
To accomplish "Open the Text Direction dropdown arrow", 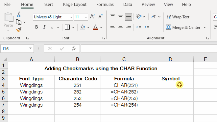I will click(159, 17).
